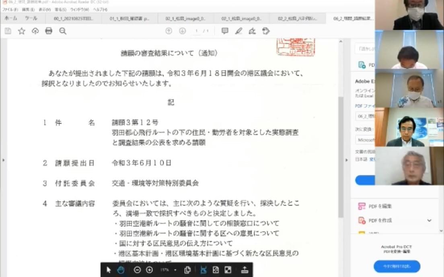
Task: Click the blue free trial button
Action: (x=397, y=267)
